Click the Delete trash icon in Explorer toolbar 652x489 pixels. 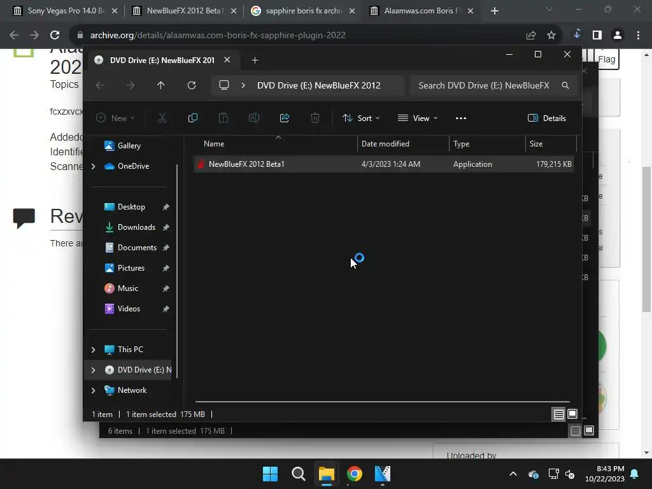pyautogui.click(x=315, y=118)
